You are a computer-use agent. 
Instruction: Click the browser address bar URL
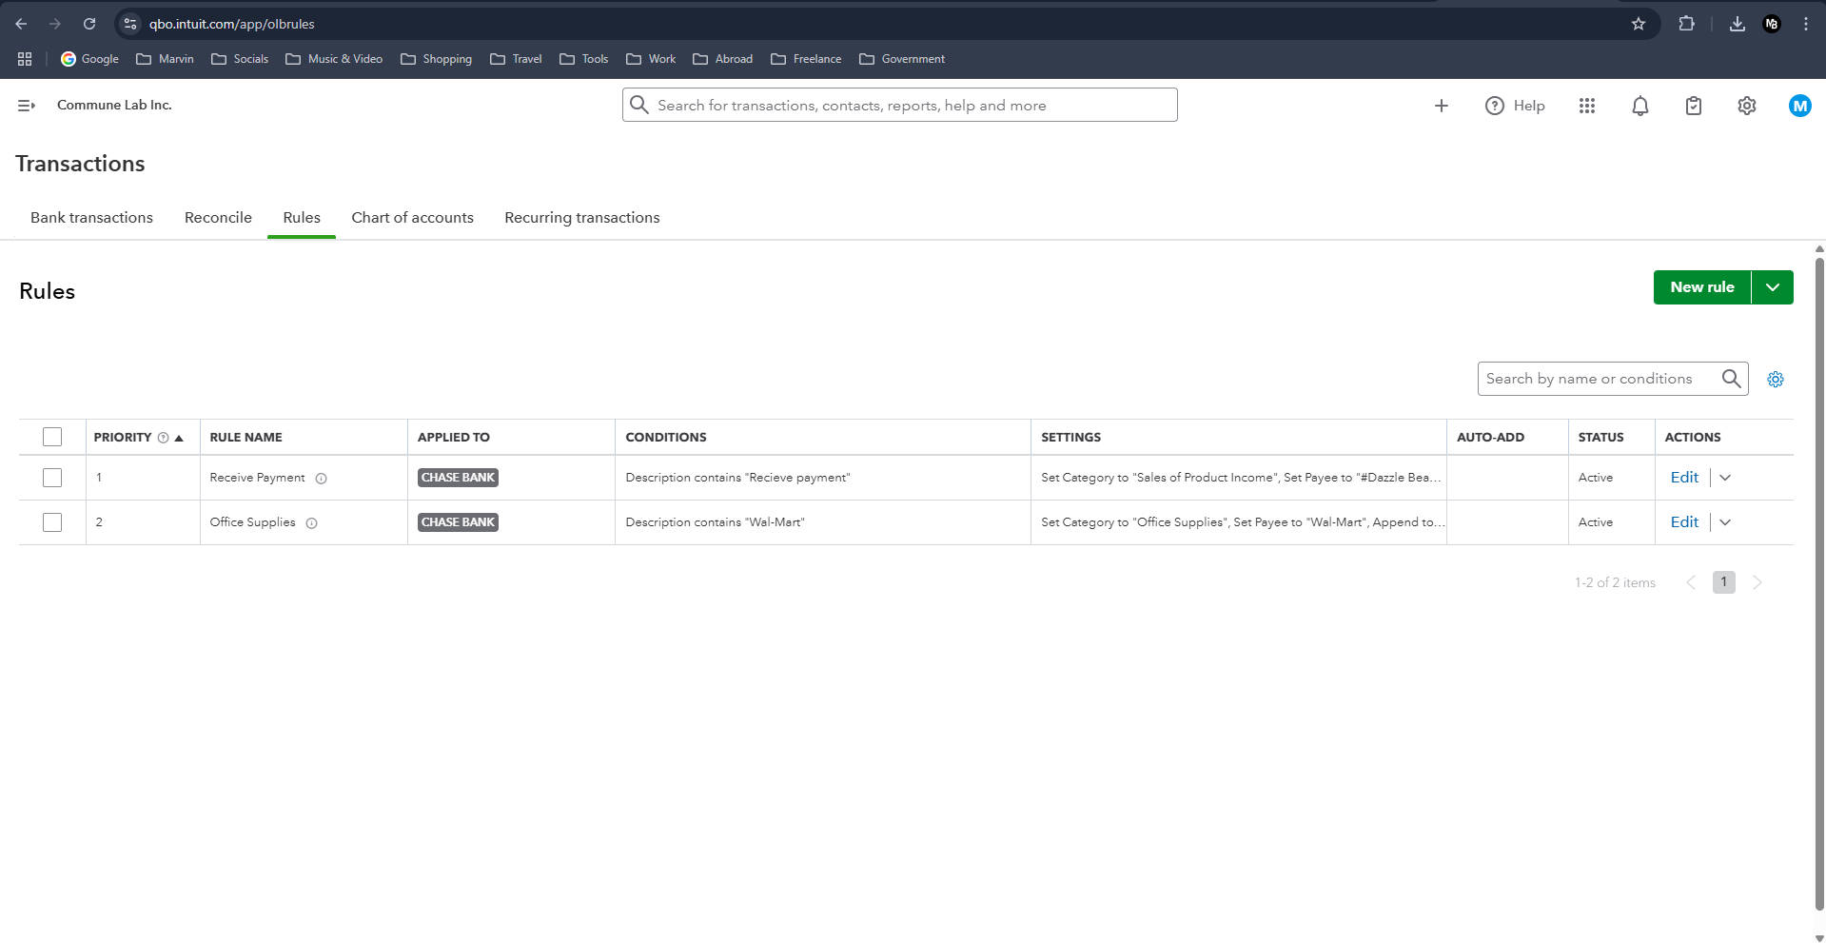pos(231,24)
